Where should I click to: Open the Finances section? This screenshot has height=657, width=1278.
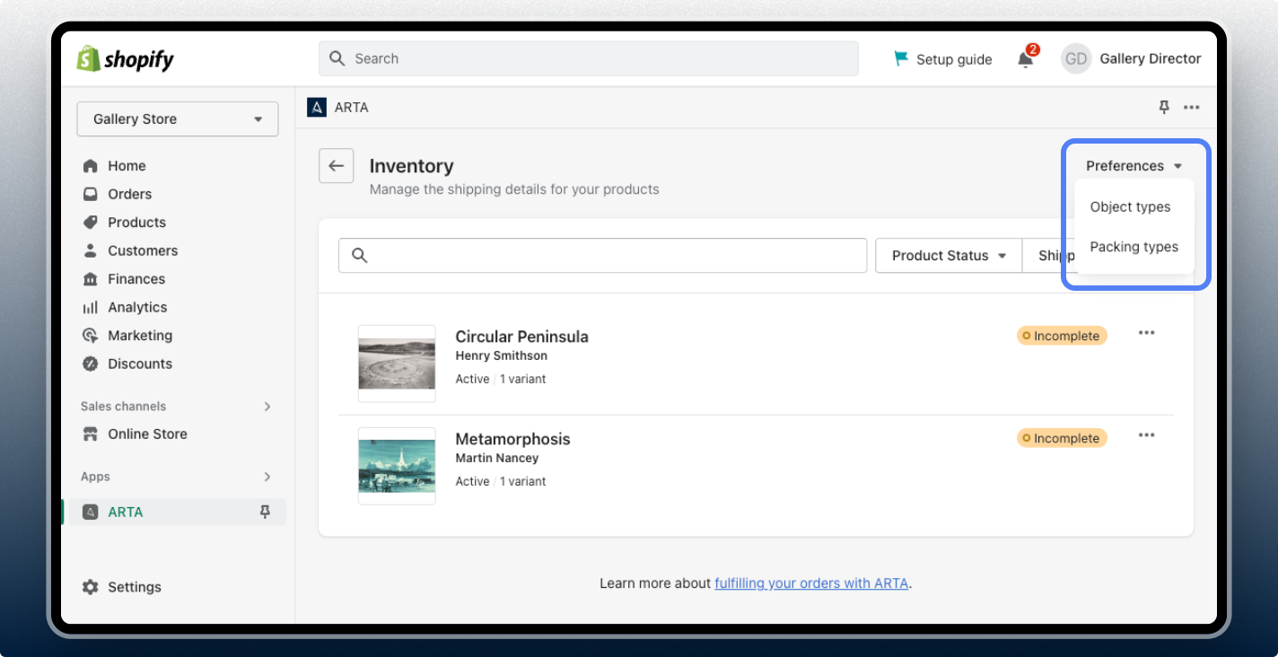pos(136,278)
